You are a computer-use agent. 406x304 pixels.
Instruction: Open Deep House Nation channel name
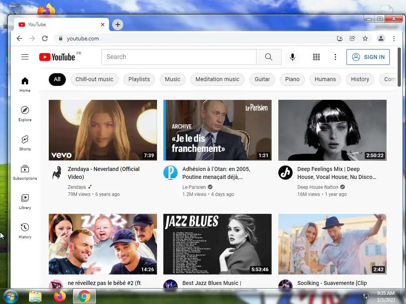(318, 187)
